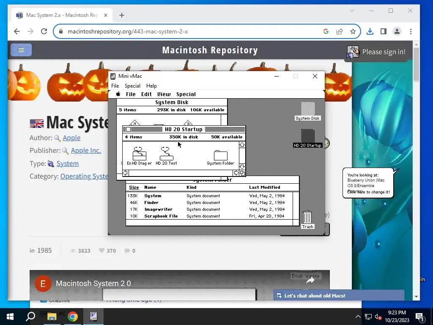Open the site hamburger menu button
Image resolution: width=433 pixels, height=325 pixels.
pyautogui.click(x=21, y=50)
